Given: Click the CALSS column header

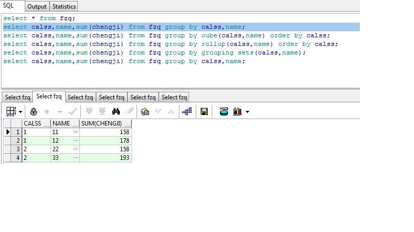Looking at the screenshot, I should [33, 123].
